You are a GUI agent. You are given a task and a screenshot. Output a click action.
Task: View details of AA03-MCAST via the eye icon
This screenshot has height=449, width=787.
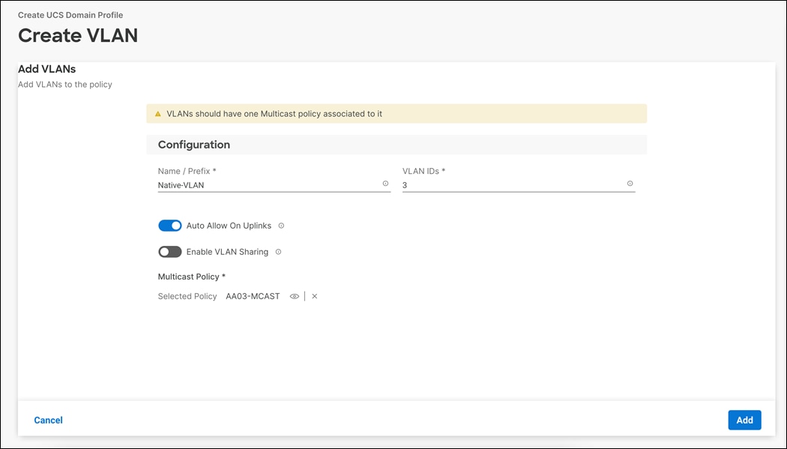(x=295, y=295)
